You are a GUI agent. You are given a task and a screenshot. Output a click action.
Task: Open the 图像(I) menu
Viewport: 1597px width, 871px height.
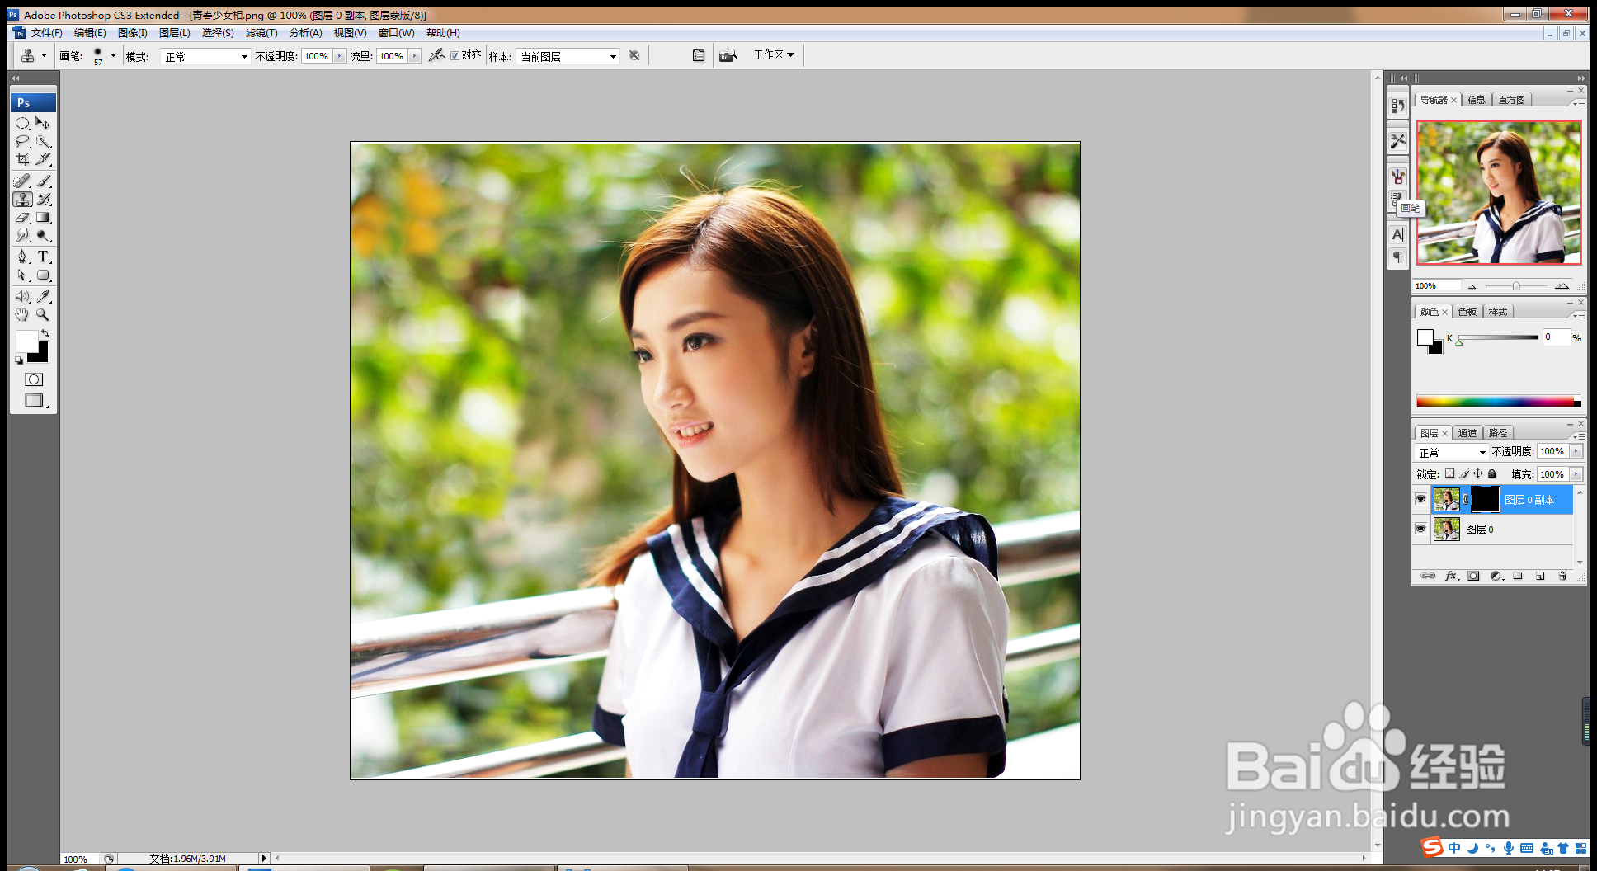point(132,33)
